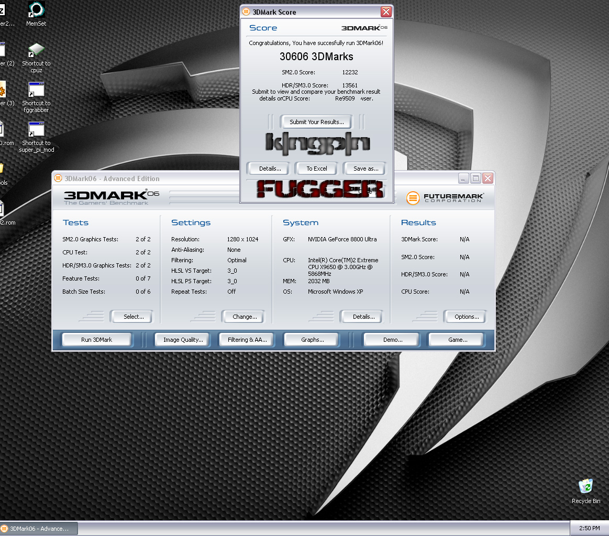Viewport: 609px width, 536px height.
Task: Click the GFX value NVIDIA GeForce 8800 Ultra
Action: [342, 239]
